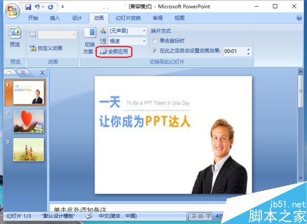The height and width of the screenshot is (224, 307).
Task: Decrease the auto-advance time
Action: pos(249,54)
